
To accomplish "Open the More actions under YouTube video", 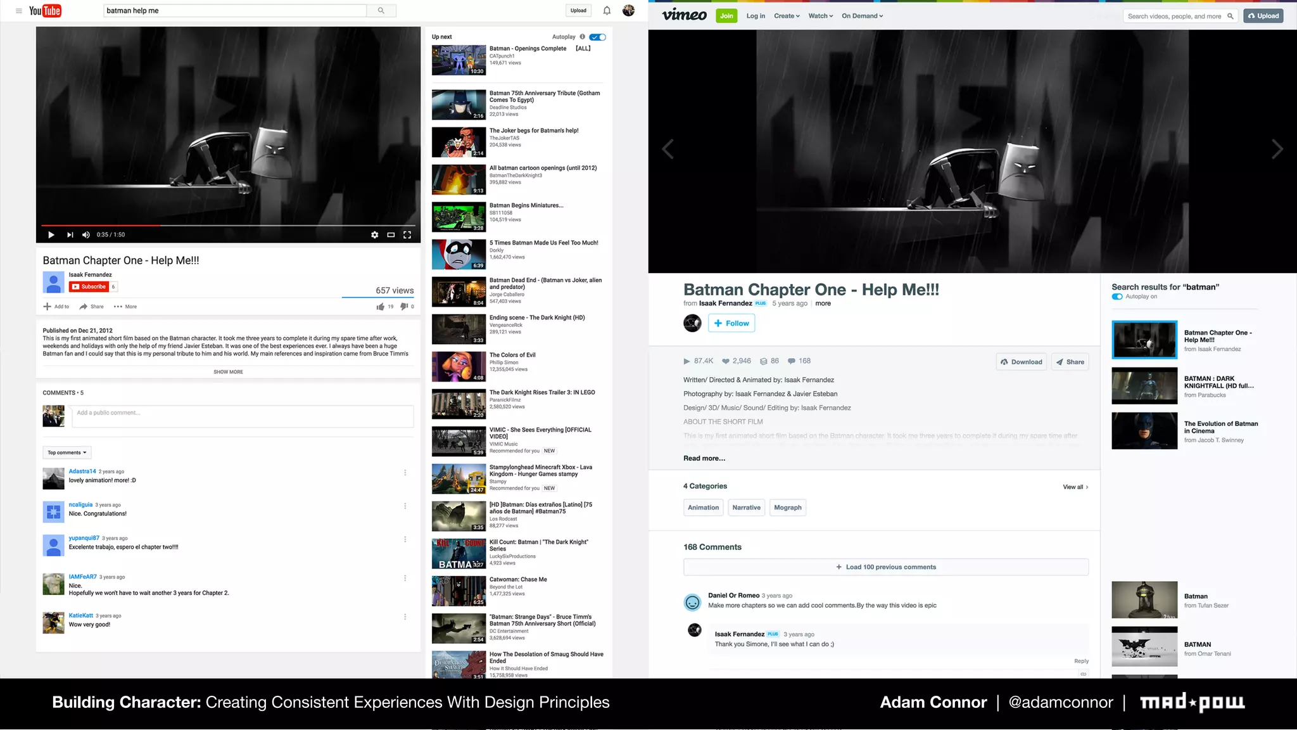I will pyautogui.click(x=125, y=307).
